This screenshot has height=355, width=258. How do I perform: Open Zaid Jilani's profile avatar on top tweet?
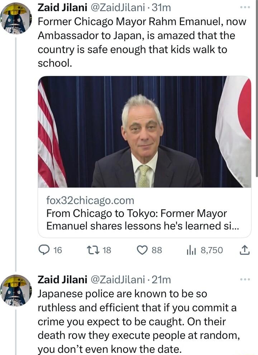tap(15, 18)
